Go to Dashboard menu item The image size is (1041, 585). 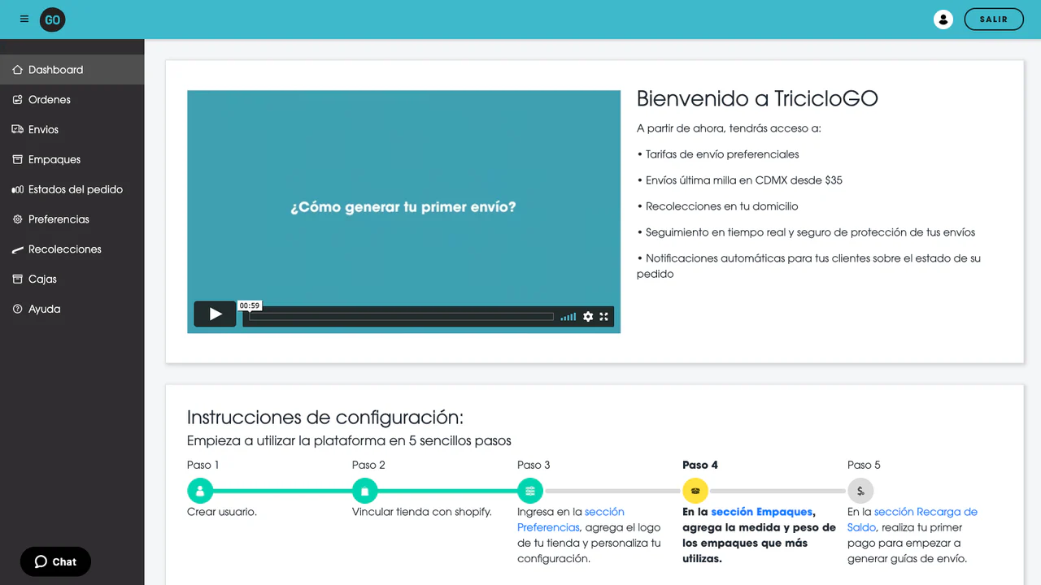click(x=72, y=70)
